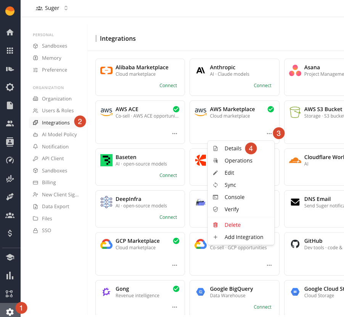This screenshot has width=344, height=317.
Task: Open Billing settings page
Action: tap(57, 182)
